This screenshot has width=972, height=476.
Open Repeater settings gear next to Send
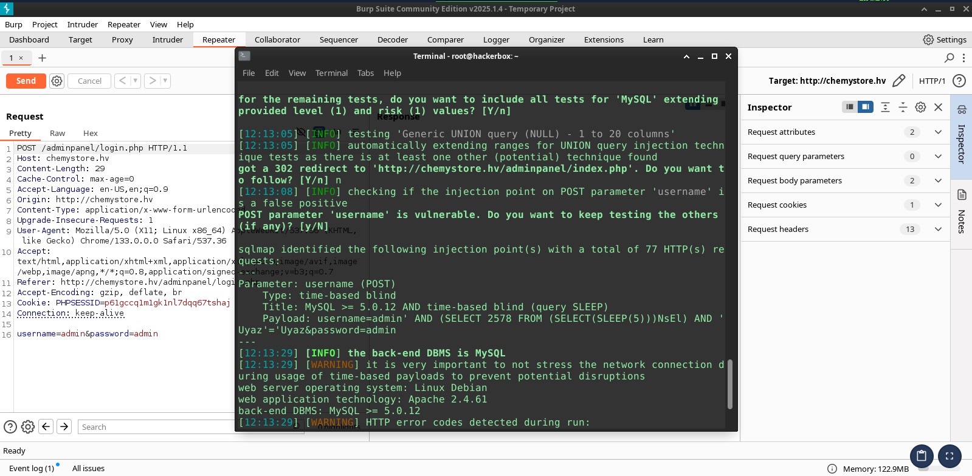coord(57,81)
